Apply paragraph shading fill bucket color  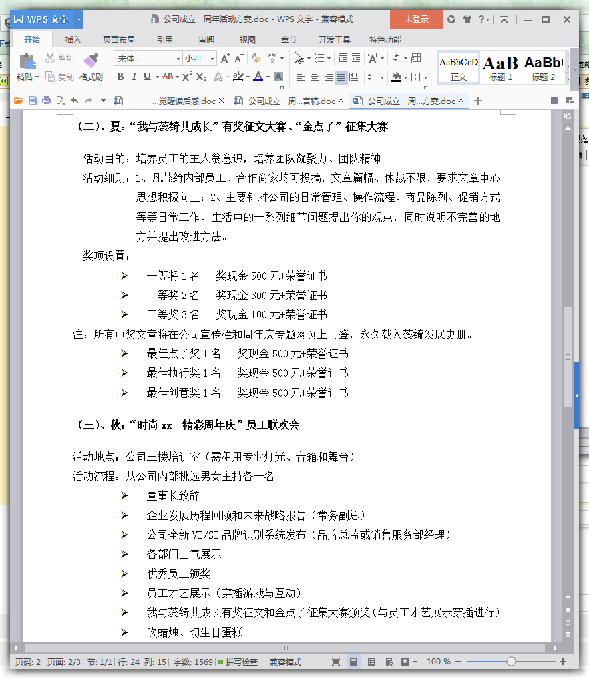[396, 77]
